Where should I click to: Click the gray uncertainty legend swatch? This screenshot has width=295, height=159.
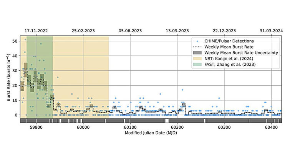pyautogui.click(x=197, y=53)
